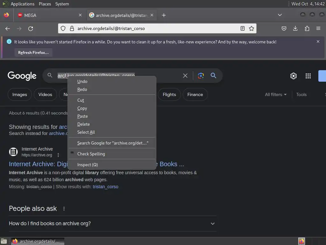Screen dimensions: 326x245
Task: Open the System menu in top panel
Action: [x=62, y=4]
